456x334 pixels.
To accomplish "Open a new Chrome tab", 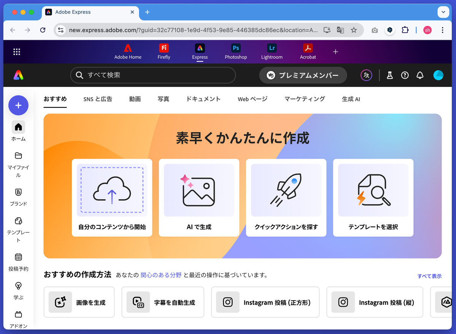I will (147, 12).
